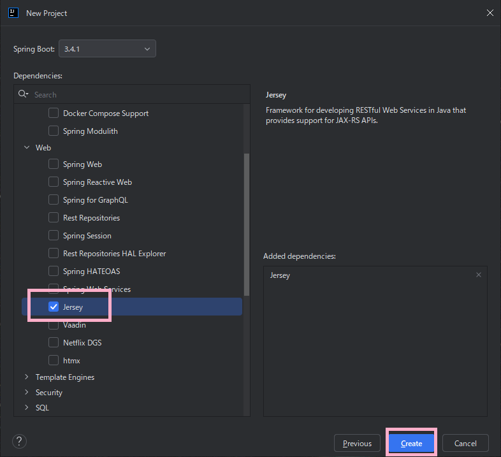Screen dimensions: 501x457
Task: Expand the Security category
Action: 27,392
